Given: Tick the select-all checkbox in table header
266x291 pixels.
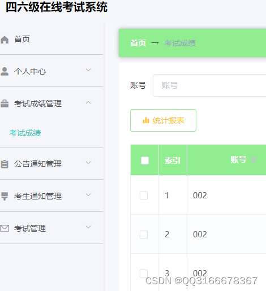Looking at the screenshot, I should (145, 160).
